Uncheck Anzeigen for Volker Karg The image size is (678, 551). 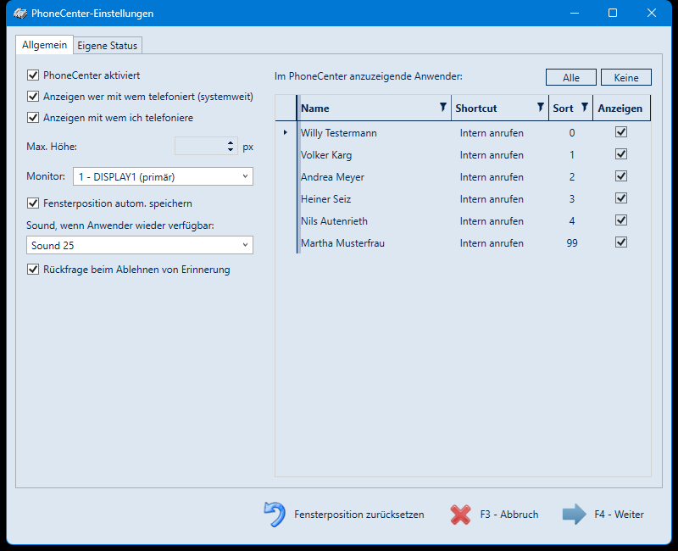[621, 154]
